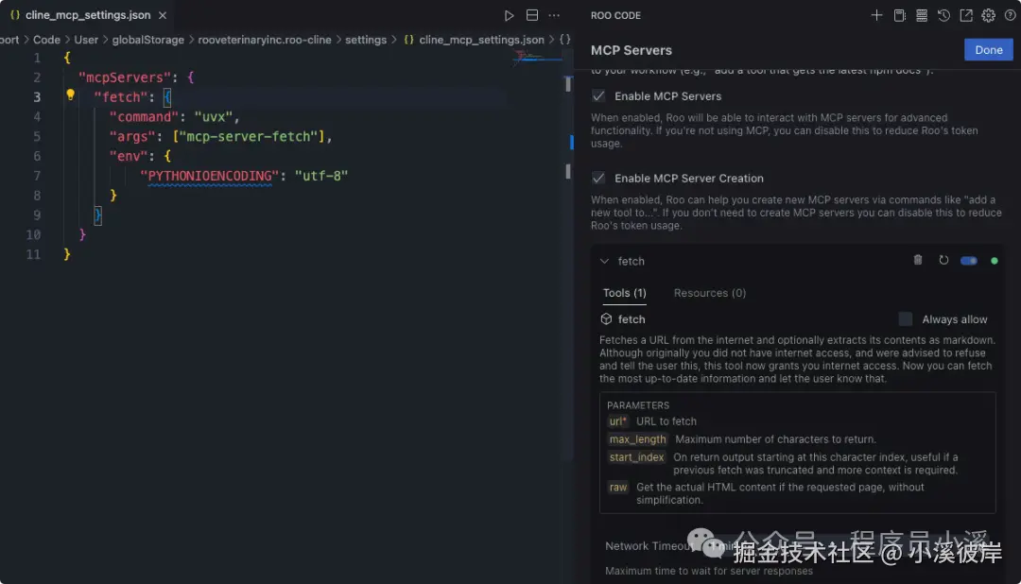Toggle Enable MCP Server Creation checkbox
Viewport: 1021px width, 584px height.
[597, 178]
